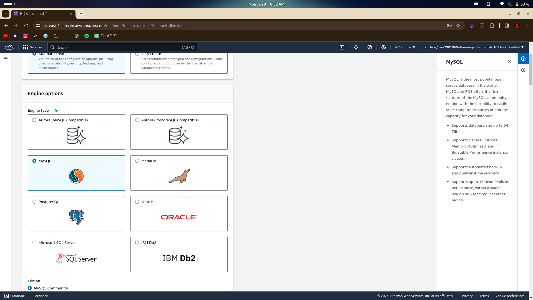The image size is (533, 300).
Task: Open AWS CloudShell icon in top navbar
Action: pyautogui.click(x=342, y=47)
